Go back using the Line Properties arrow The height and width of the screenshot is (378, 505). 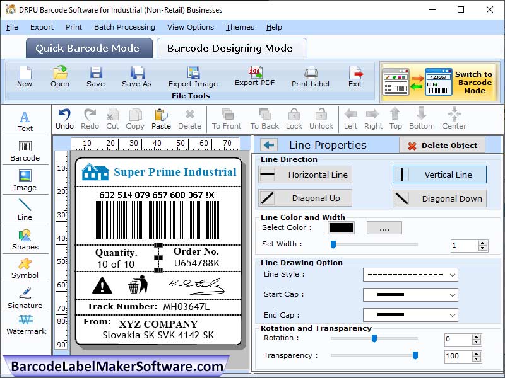pos(269,145)
